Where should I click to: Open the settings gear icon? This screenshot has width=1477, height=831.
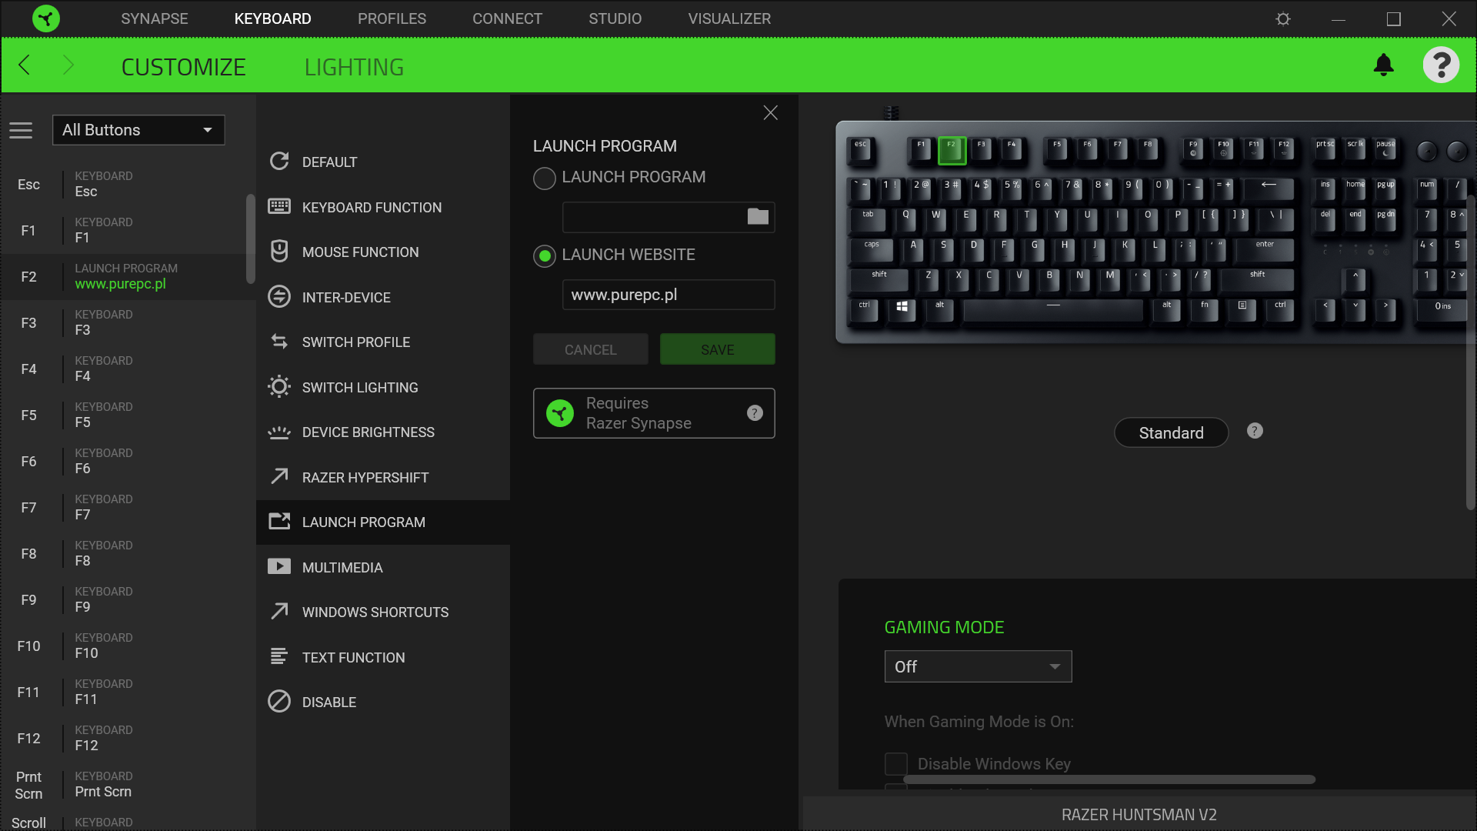coord(1282,18)
